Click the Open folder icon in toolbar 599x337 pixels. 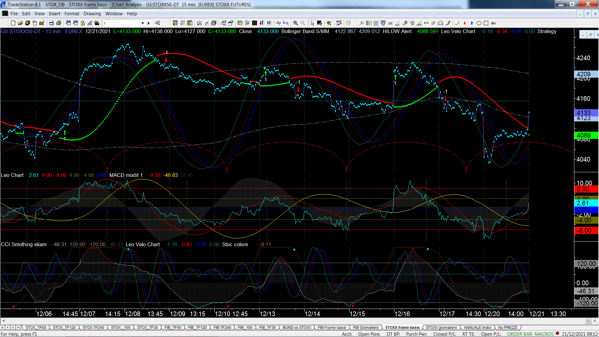pos(20,23)
